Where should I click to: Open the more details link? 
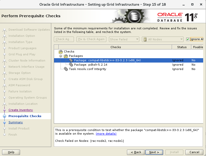pyautogui.click(x=106, y=134)
